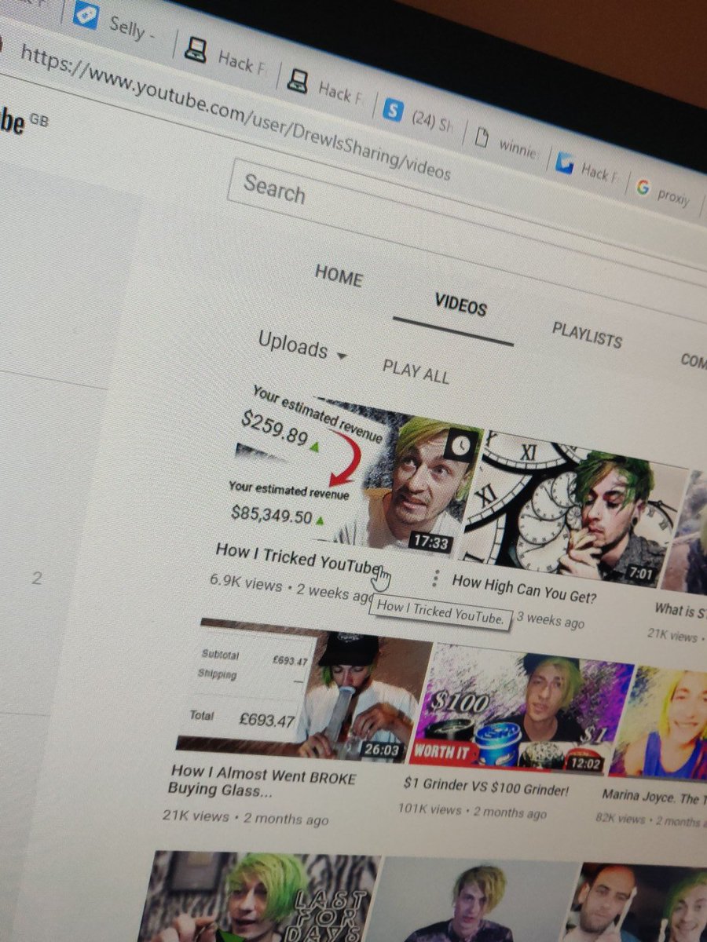Open the Marina Joyce video title
Image resolution: width=707 pixels, height=942 pixels.
click(653, 798)
